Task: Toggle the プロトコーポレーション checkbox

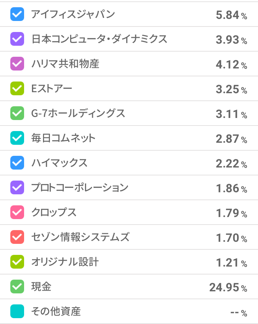Action: click(x=17, y=188)
